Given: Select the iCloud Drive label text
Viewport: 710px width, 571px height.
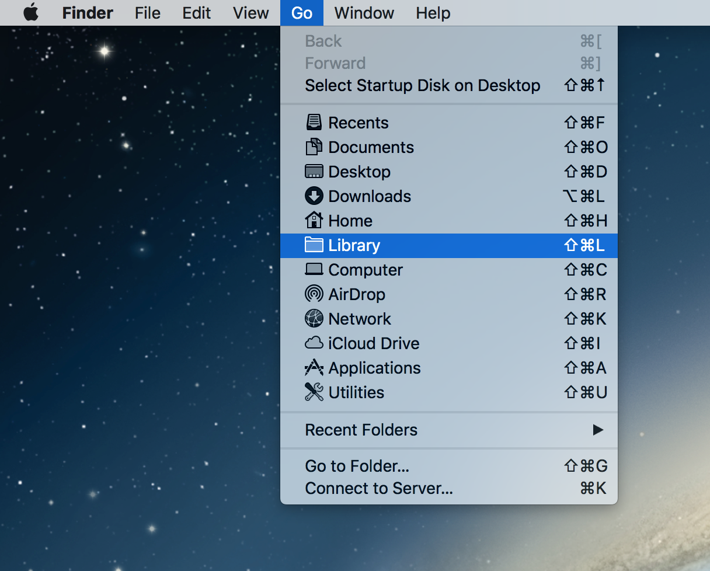Looking at the screenshot, I should (374, 343).
